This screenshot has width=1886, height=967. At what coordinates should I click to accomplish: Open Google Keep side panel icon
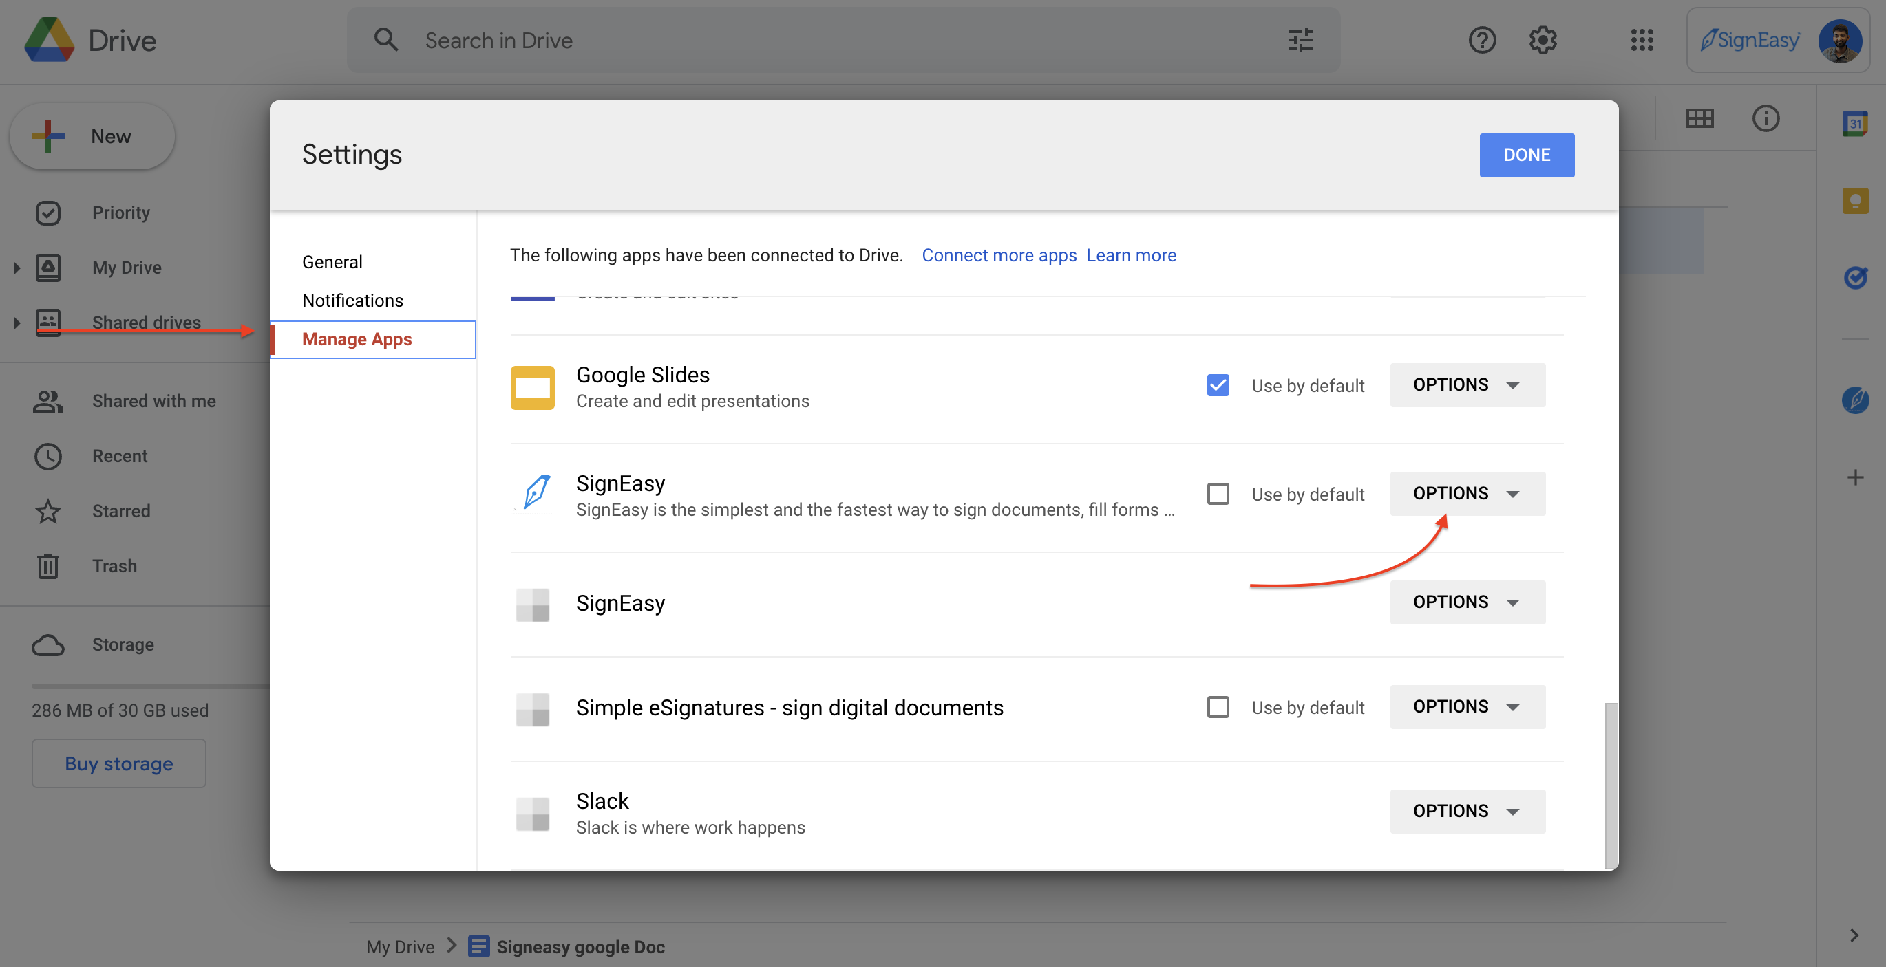[x=1854, y=200]
